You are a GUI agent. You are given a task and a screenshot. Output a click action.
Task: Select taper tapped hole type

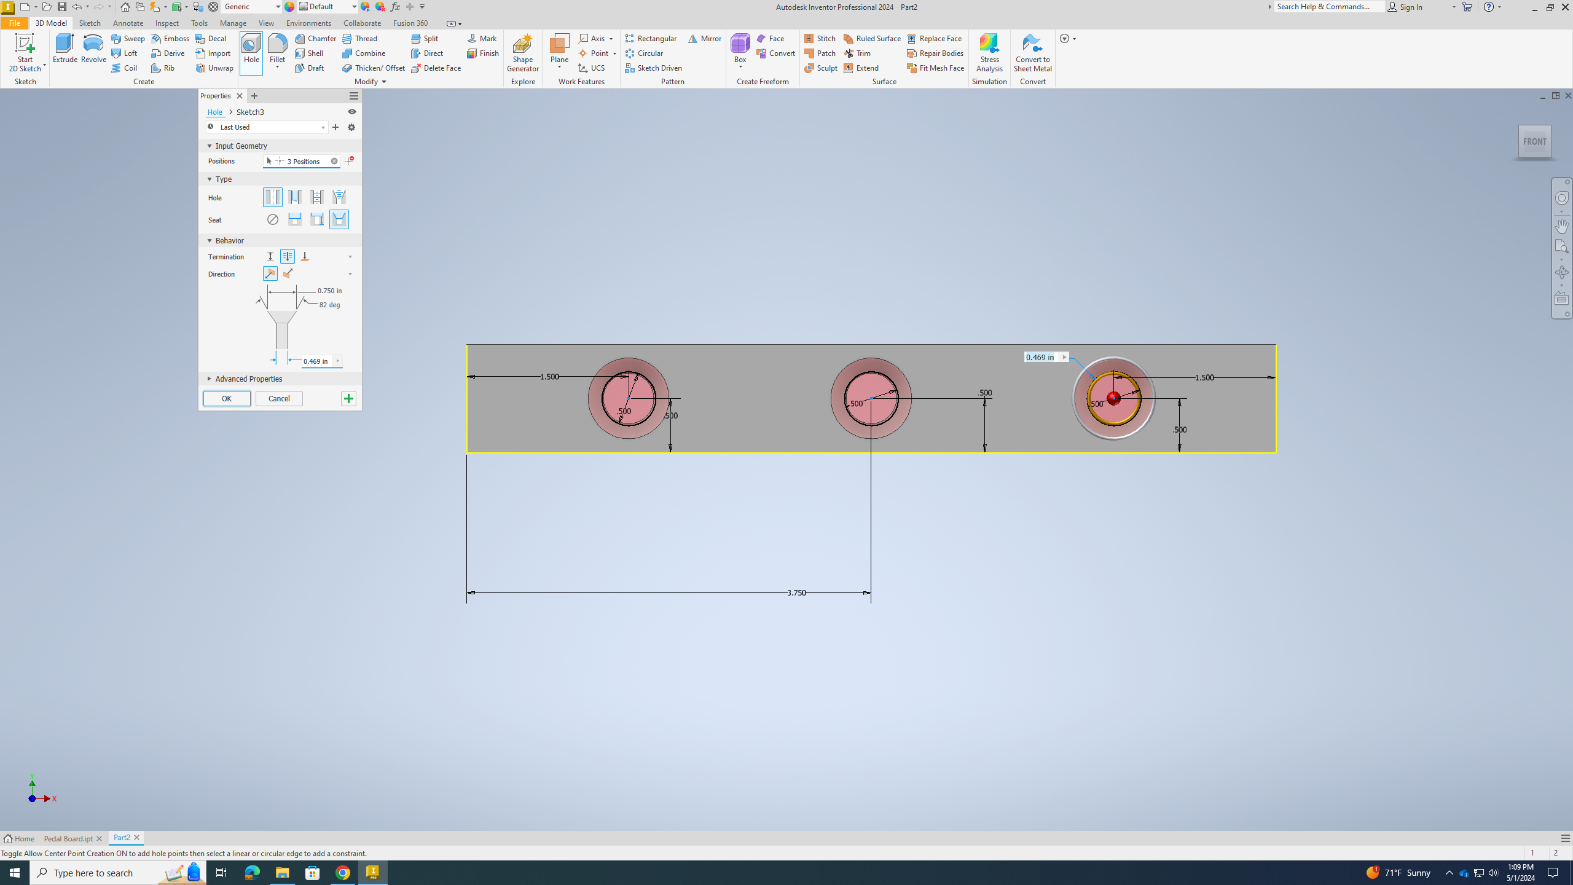339,197
